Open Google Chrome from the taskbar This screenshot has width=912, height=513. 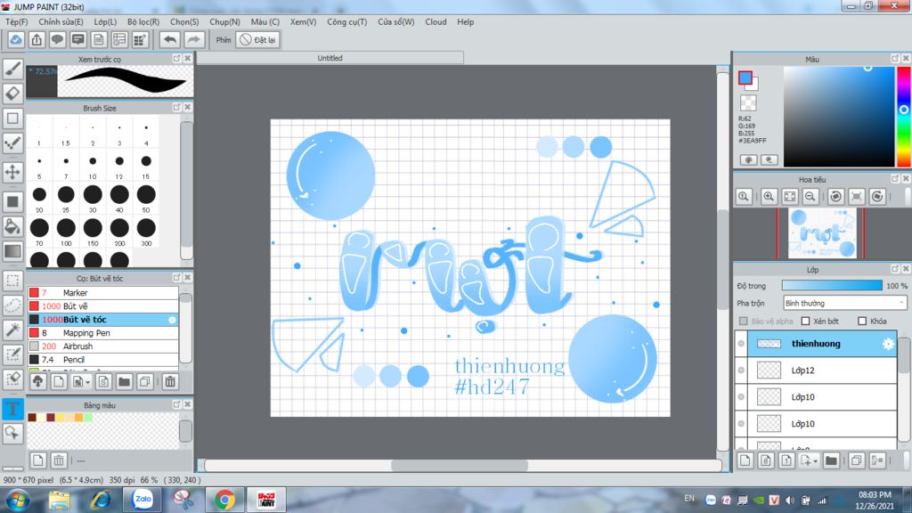click(x=224, y=500)
